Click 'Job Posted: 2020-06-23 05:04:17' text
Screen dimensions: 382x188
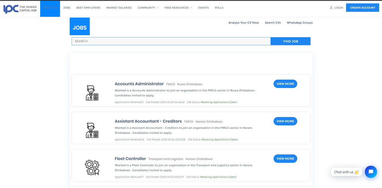coord(165,177)
